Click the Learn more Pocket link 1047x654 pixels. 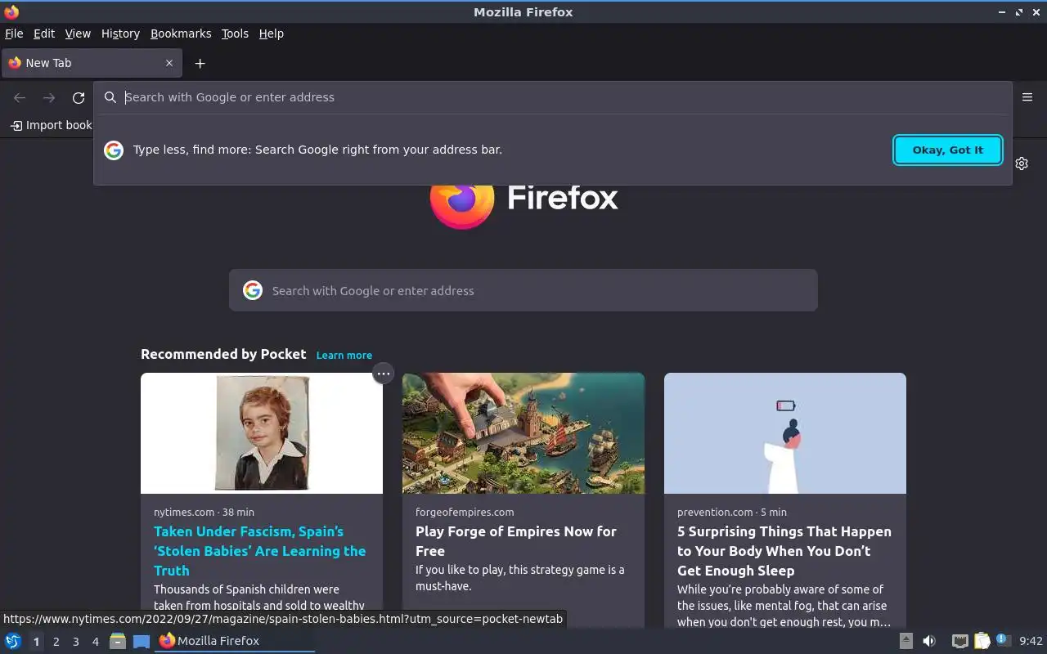pos(344,355)
